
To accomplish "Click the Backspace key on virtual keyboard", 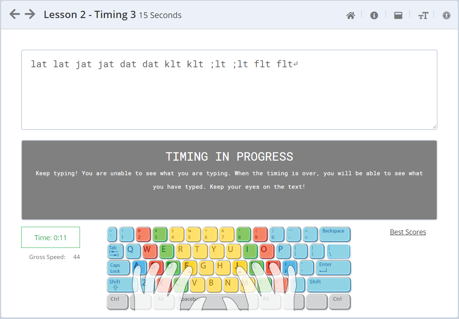I will tap(334, 234).
